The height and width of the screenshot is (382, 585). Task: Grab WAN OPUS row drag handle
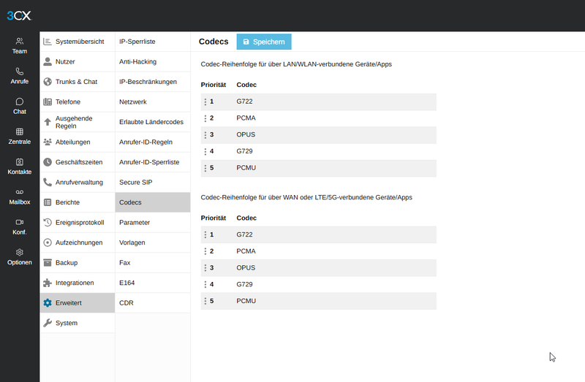coord(205,268)
